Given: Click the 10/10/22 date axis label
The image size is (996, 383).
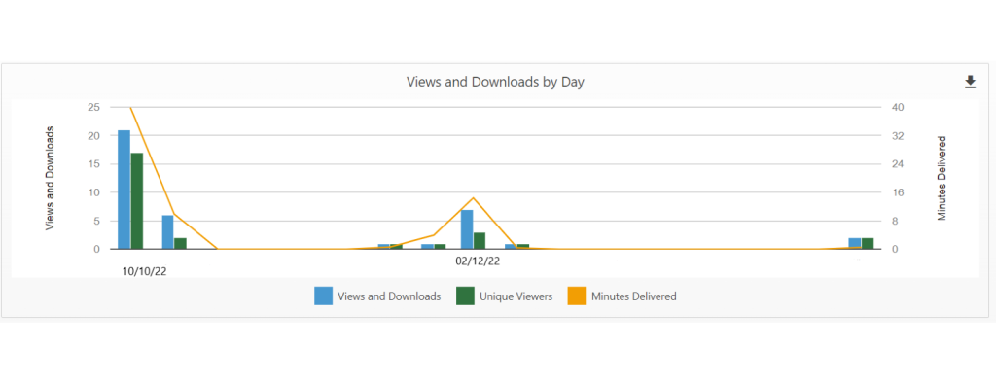Looking at the screenshot, I should (x=145, y=271).
